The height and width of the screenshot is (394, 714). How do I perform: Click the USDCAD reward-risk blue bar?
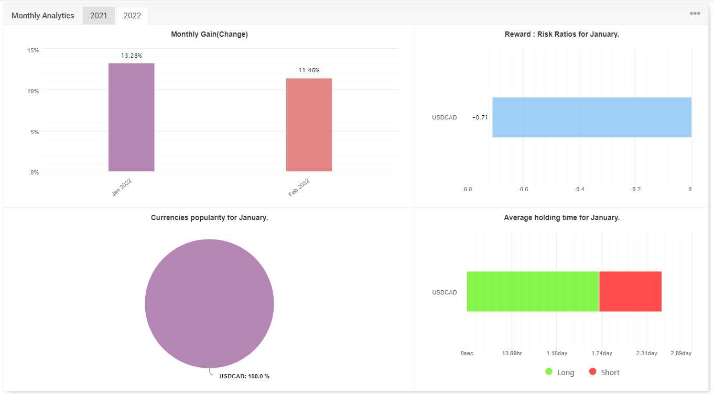click(592, 117)
